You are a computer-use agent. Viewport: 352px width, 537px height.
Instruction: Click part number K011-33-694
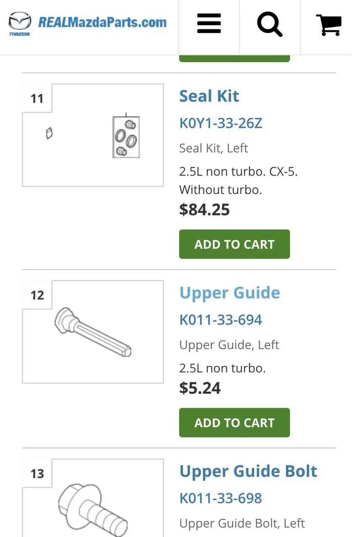tap(221, 320)
